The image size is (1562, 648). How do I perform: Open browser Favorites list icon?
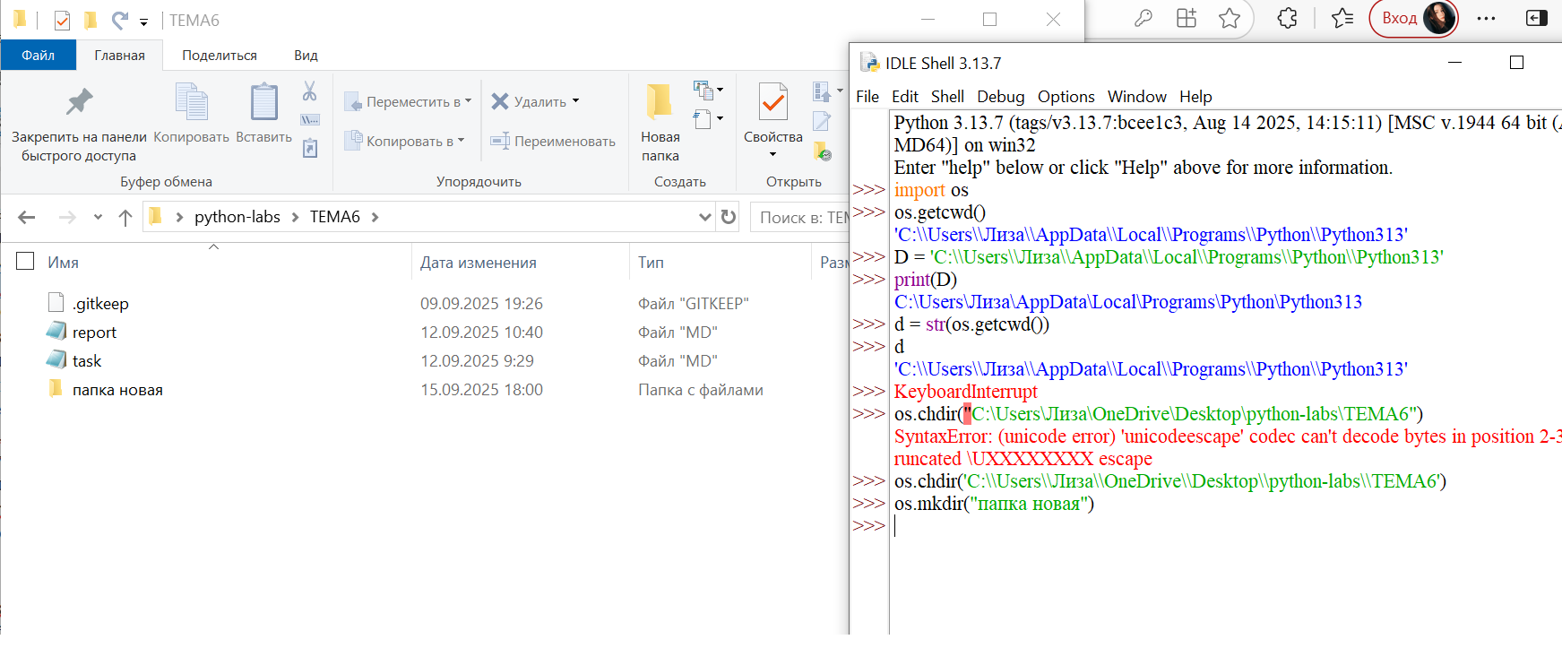pyautogui.click(x=1342, y=18)
